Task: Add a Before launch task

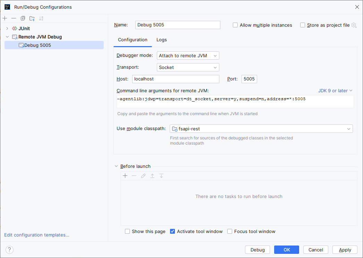Action: tap(125, 176)
